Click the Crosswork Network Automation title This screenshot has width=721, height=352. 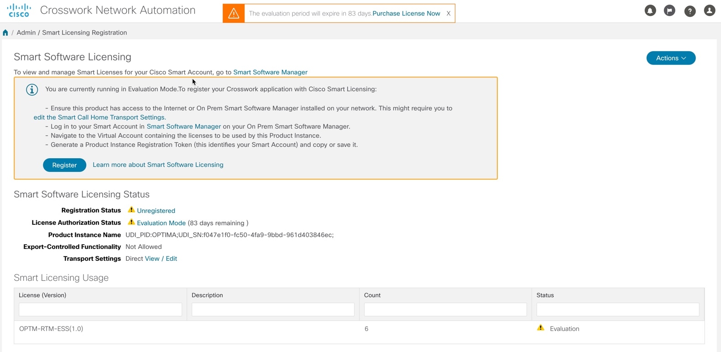coord(118,10)
